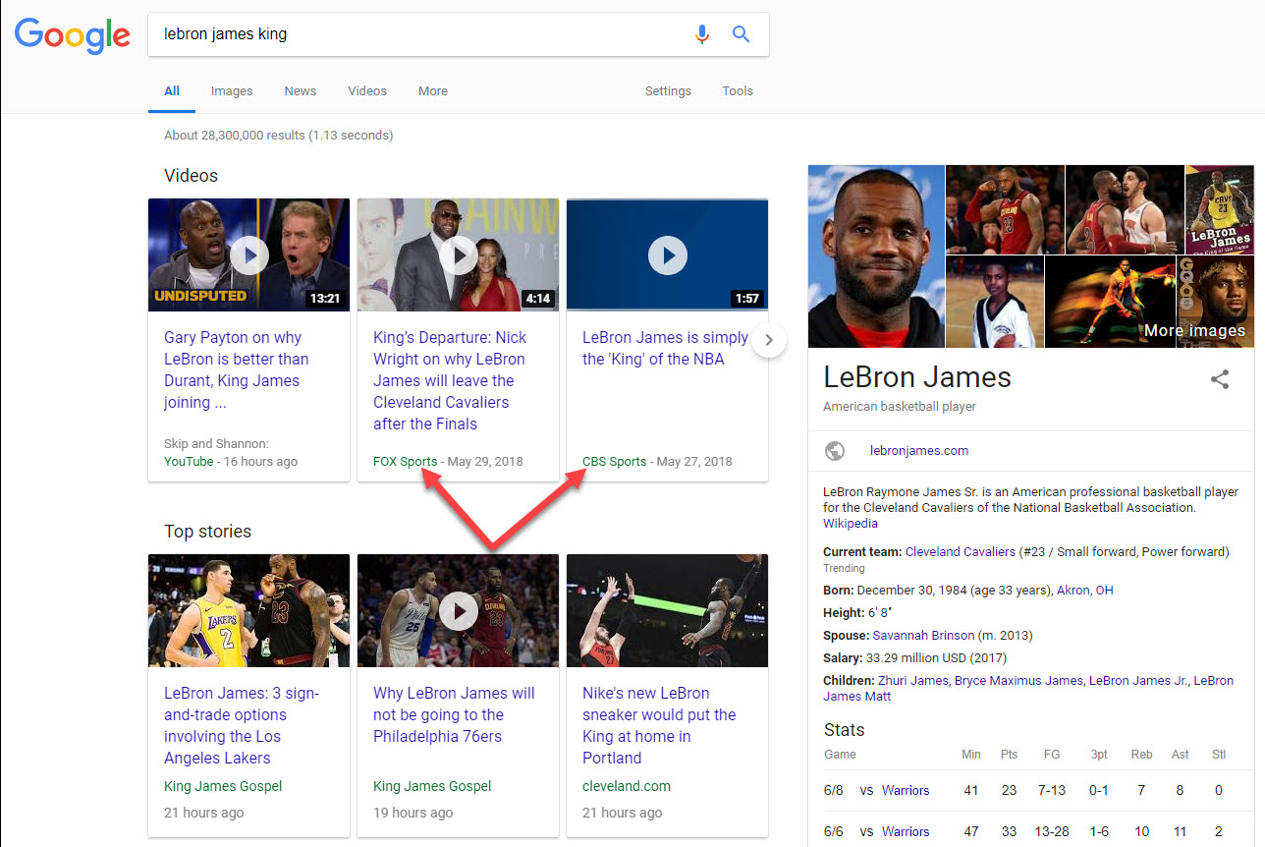Open Savannah Brinson spouse link

[x=923, y=636]
